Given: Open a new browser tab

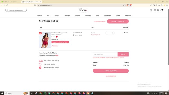Looking at the screenshot, I should 44,2.
